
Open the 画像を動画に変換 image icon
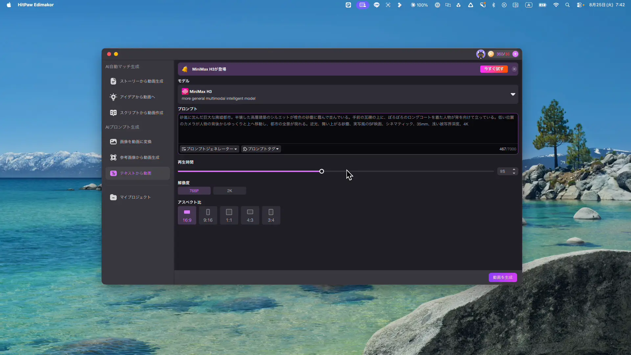point(113,142)
